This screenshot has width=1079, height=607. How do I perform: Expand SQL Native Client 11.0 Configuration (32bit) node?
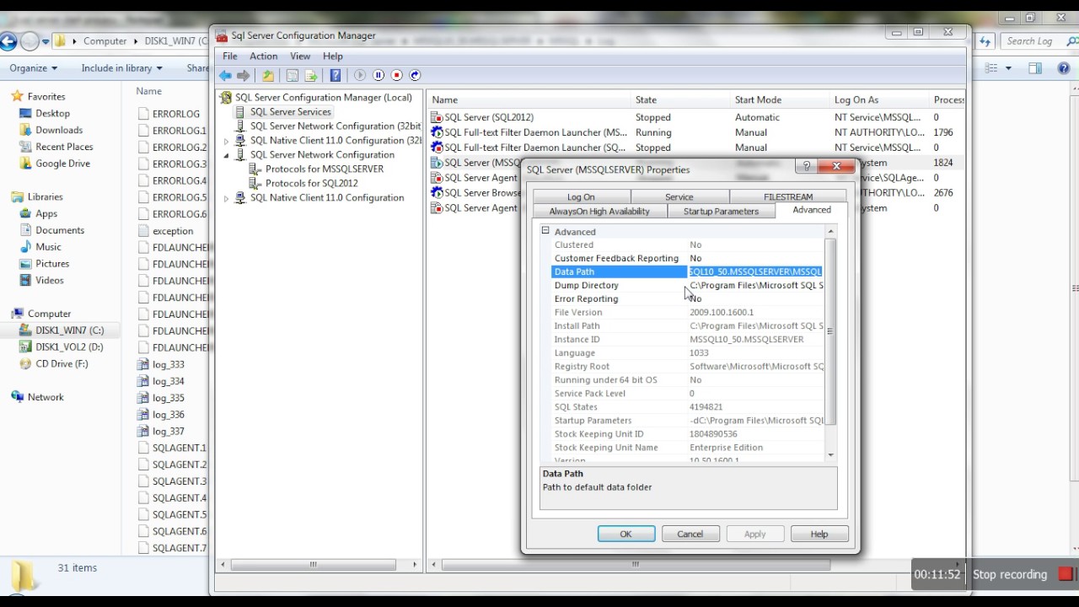tap(226, 141)
